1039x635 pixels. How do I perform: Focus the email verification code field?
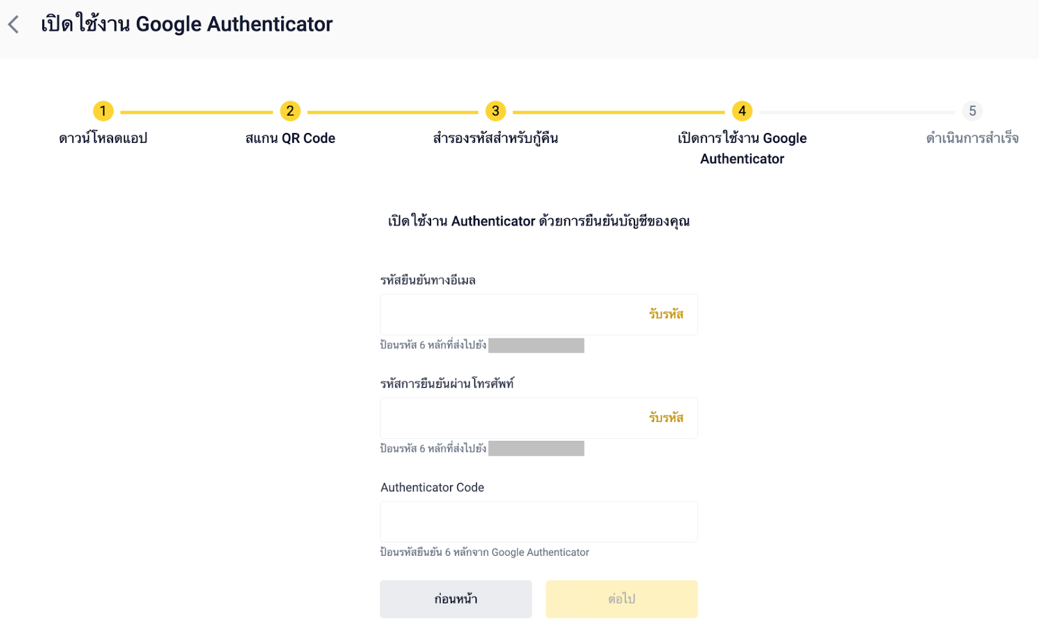510,315
